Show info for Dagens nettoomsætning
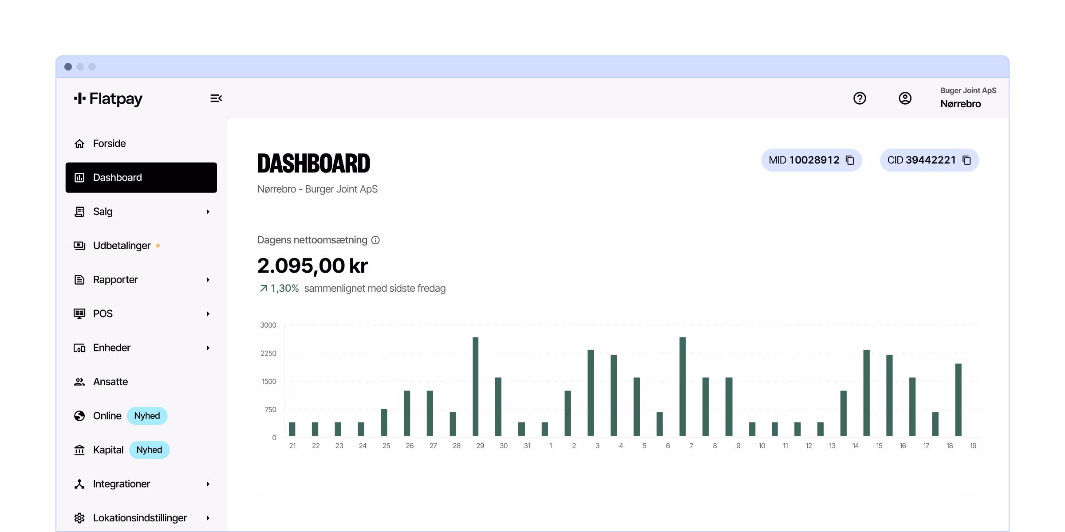Viewport: 1065px width, 532px height. [375, 240]
